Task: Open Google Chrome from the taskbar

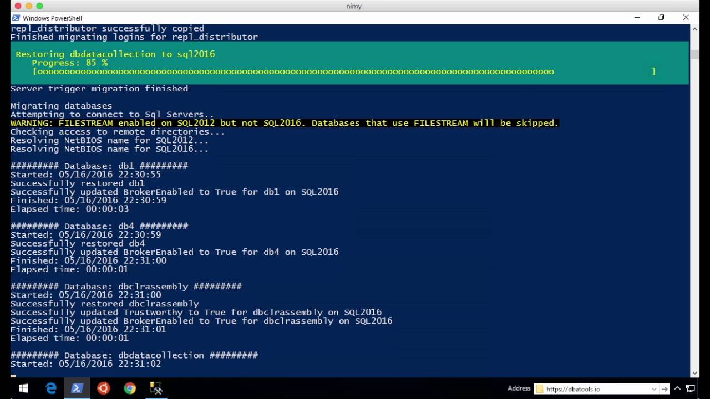Action: [x=130, y=388]
